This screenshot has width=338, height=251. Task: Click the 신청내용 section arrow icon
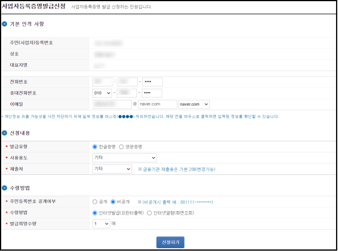click(5, 133)
